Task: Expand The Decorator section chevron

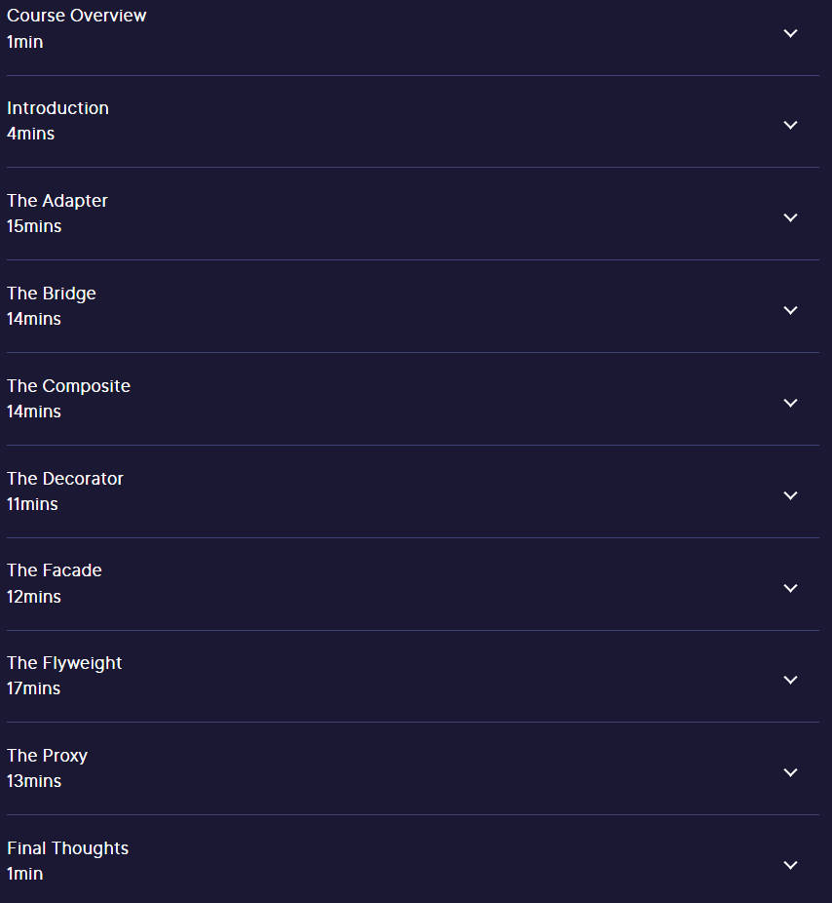Action: [790, 495]
